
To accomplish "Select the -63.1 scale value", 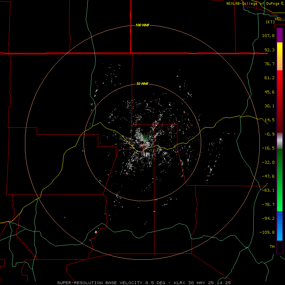I will coord(268,190).
